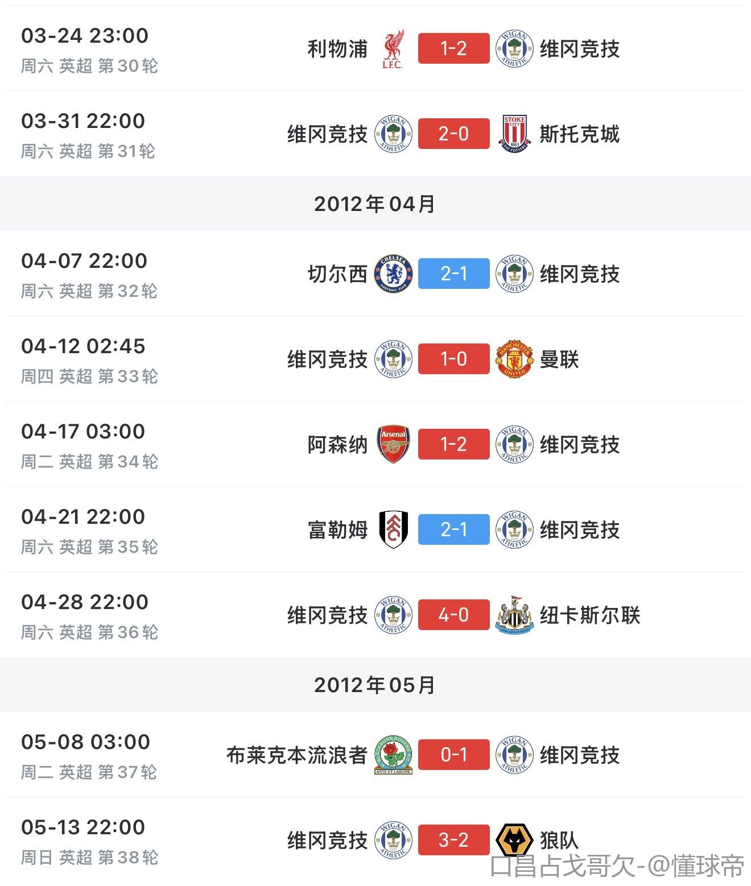Click the 布莱克本流浪者 team name

pos(296,755)
